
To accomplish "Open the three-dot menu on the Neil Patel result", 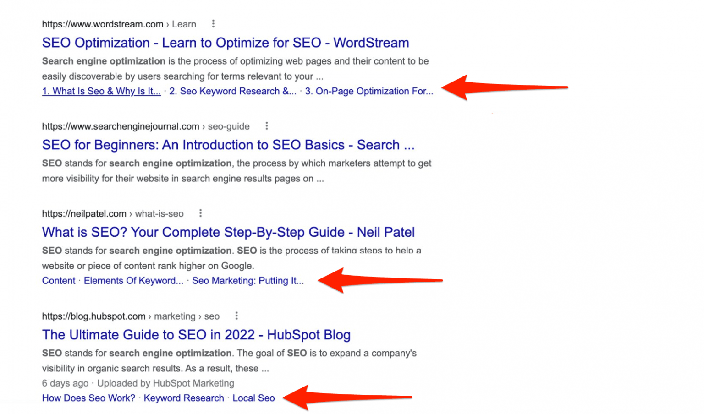I will pos(200,213).
